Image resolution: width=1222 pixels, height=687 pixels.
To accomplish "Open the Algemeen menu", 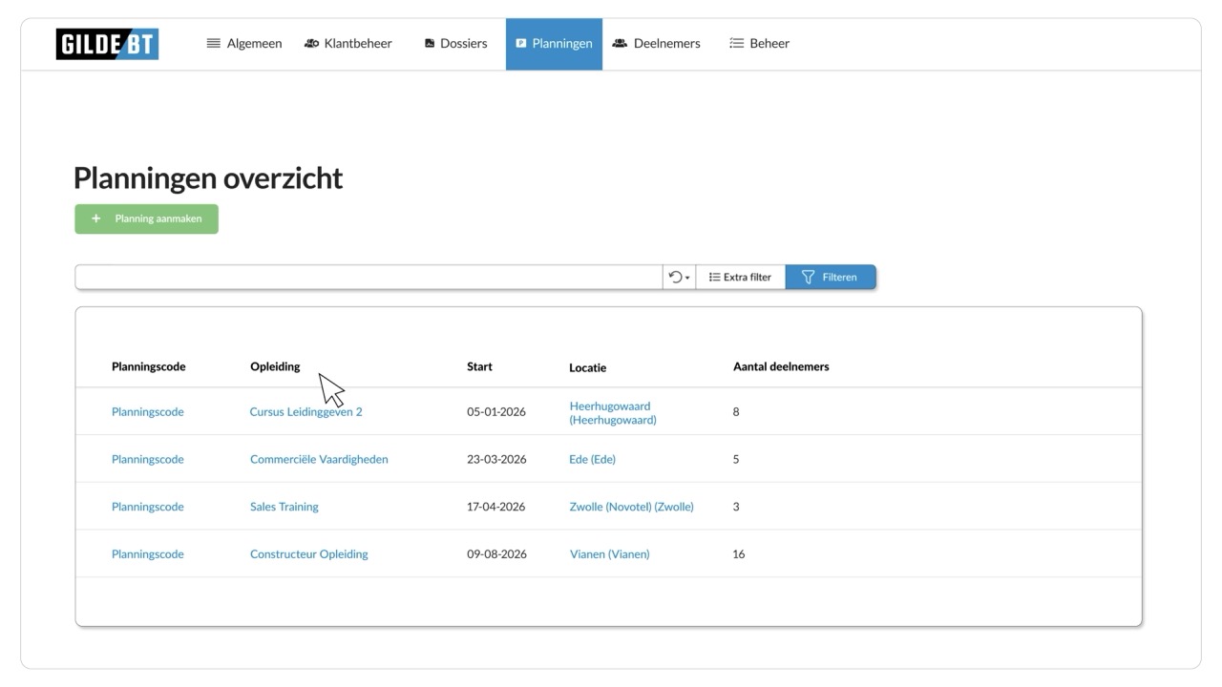I will (x=244, y=44).
